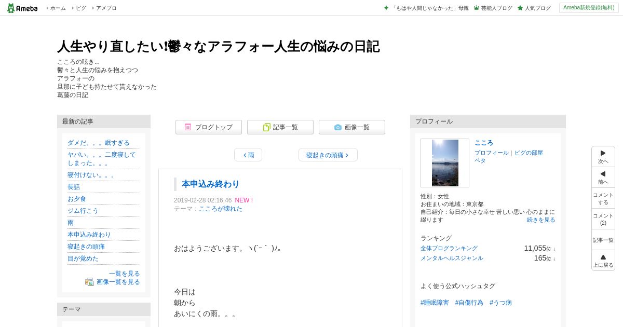Open the プロフィール link beside the photo

pyautogui.click(x=492, y=153)
